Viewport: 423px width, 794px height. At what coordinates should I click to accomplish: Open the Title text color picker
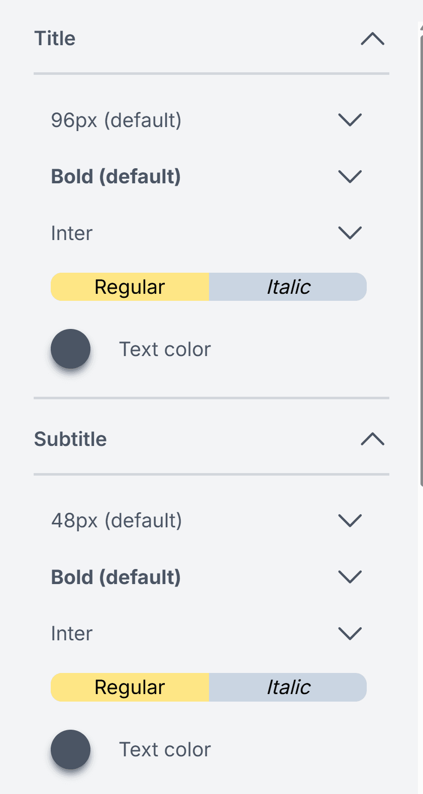pyautogui.click(x=70, y=349)
